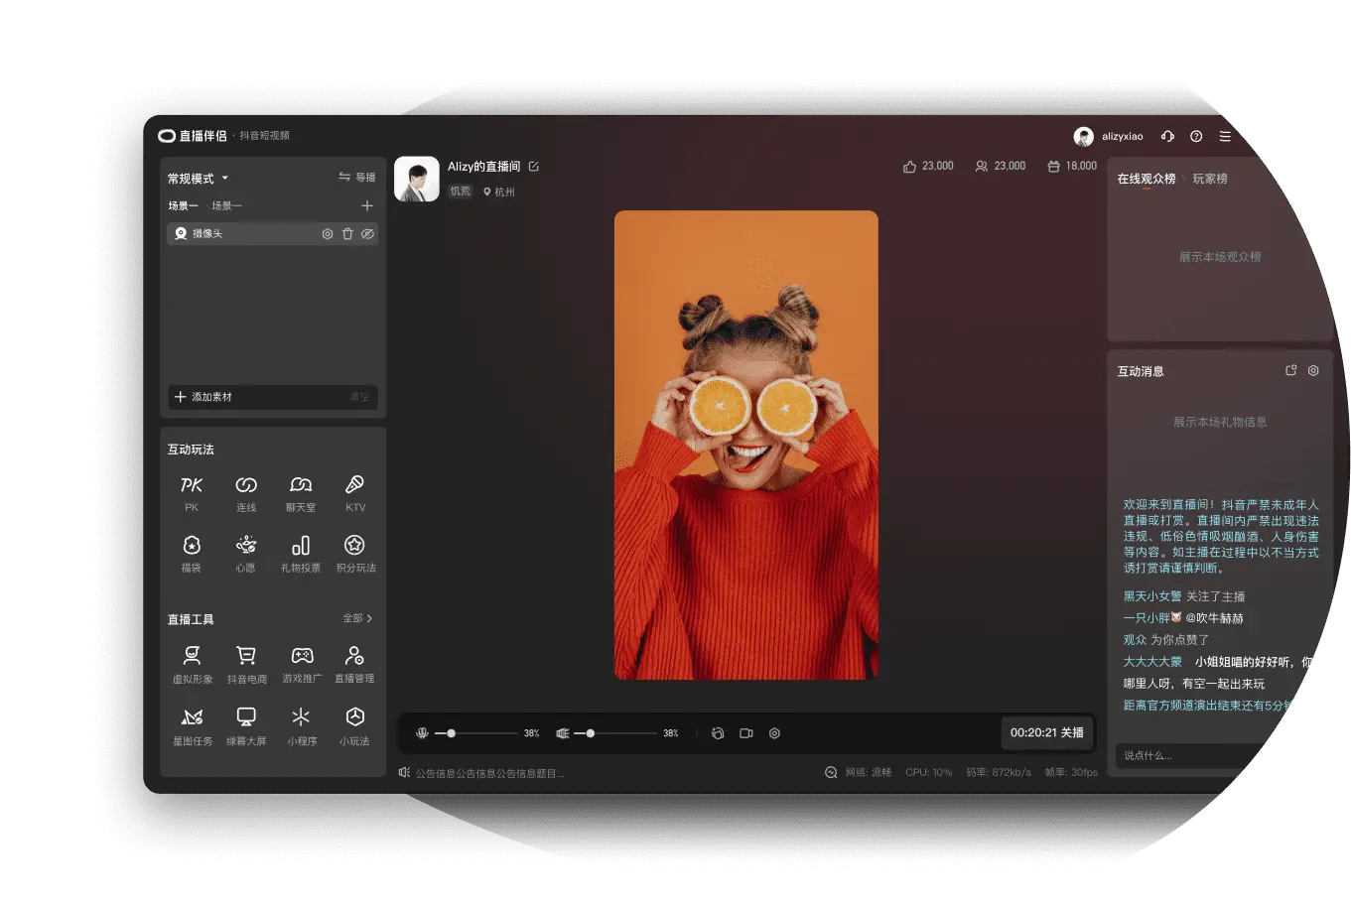Click the 添加素材 add source button
The width and height of the screenshot is (1351, 906).
pos(203,397)
